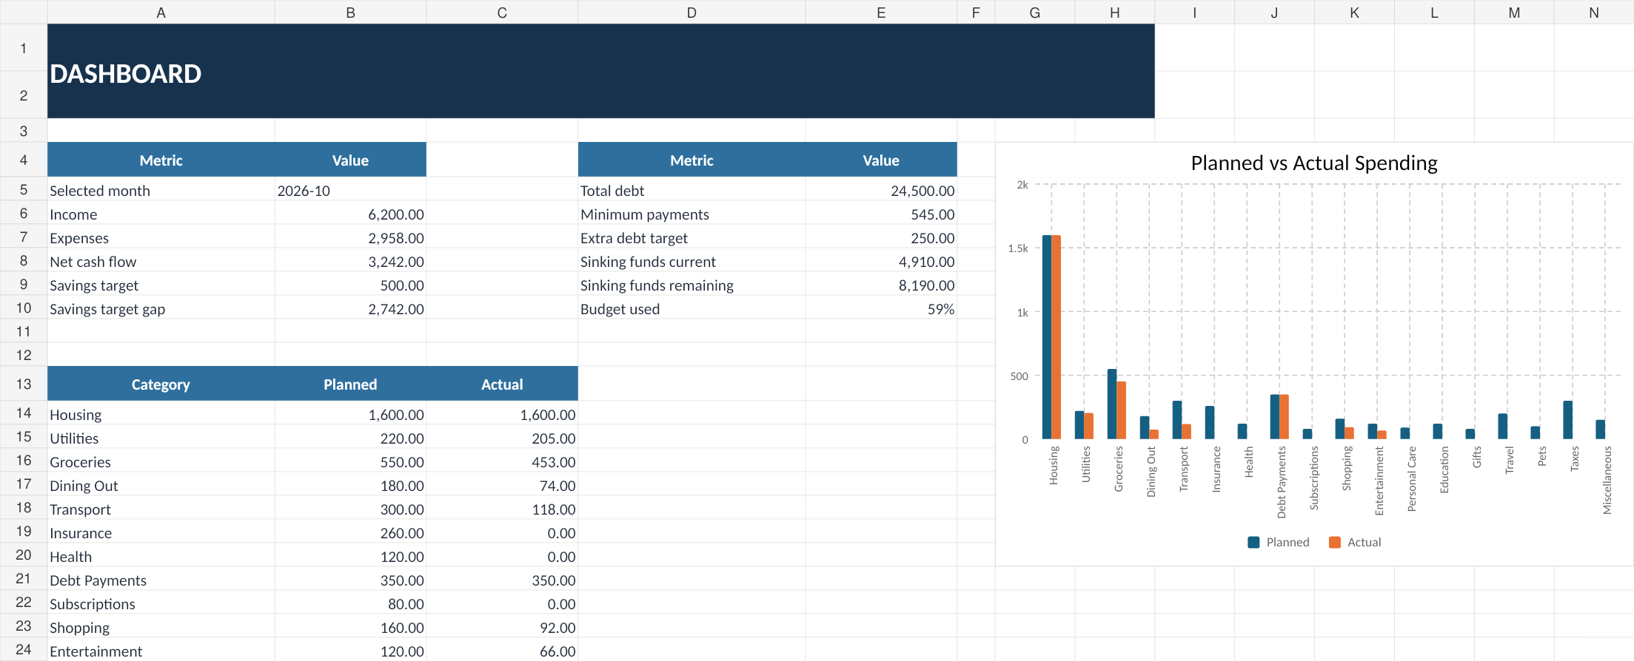The height and width of the screenshot is (661, 1634).
Task: Click the Planned column header cell
Action: [350, 384]
